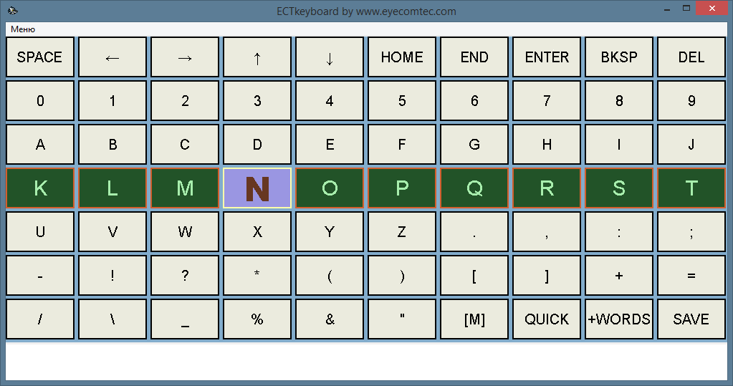
Task: Click the SAVE key
Action: [x=691, y=319]
